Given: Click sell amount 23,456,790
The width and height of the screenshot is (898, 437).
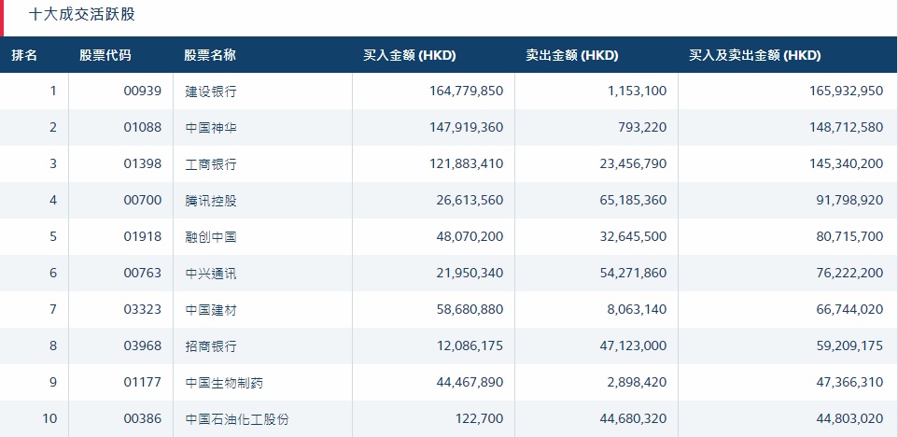Looking at the screenshot, I should click(x=633, y=163).
